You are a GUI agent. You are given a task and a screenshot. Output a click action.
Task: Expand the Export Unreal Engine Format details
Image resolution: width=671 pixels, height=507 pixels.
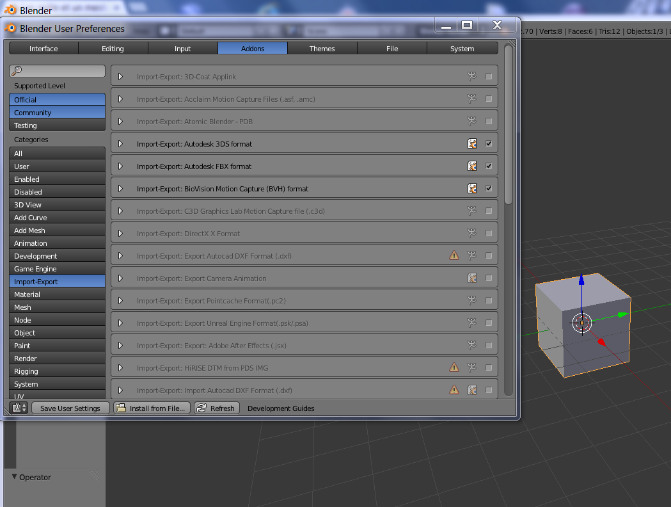tap(121, 323)
